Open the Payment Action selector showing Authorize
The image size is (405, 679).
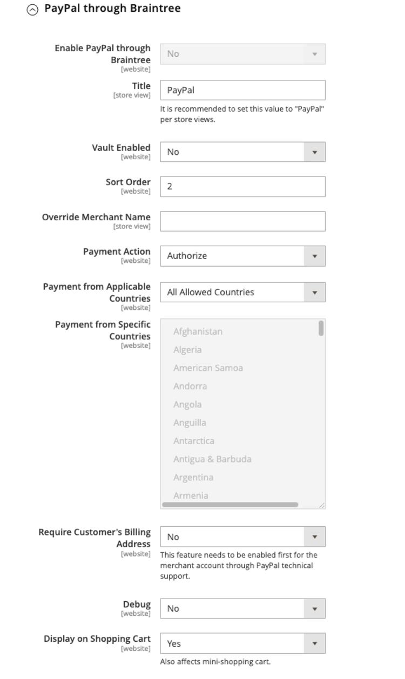coord(242,255)
